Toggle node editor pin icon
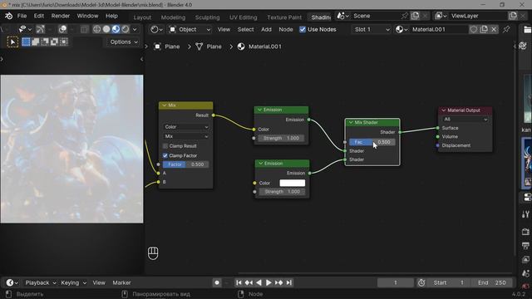532x299 pixels. coord(506,30)
